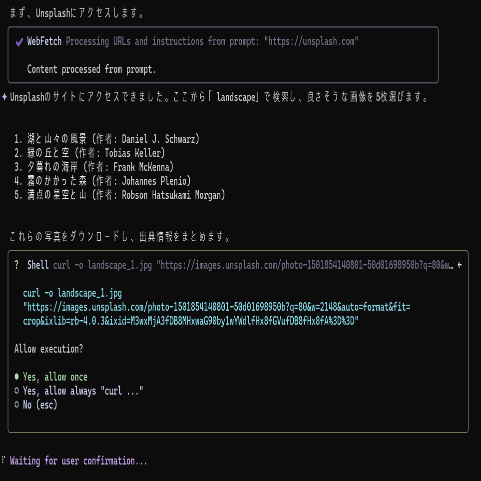Click the question mark icon beside Shell

[x=17, y=265]
